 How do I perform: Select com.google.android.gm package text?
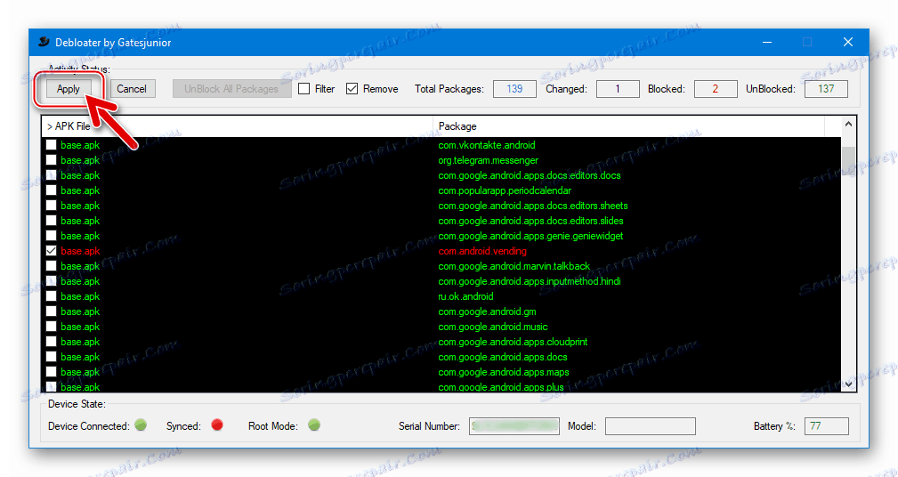pos(487,311)
